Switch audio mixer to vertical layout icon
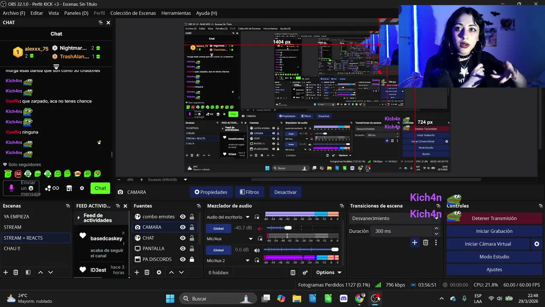Viewport: 545px width, 307px height. point(293,272)
